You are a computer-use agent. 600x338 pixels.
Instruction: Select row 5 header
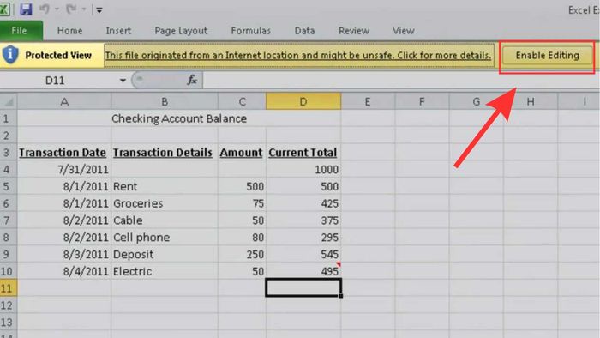[x=9, y=186]
